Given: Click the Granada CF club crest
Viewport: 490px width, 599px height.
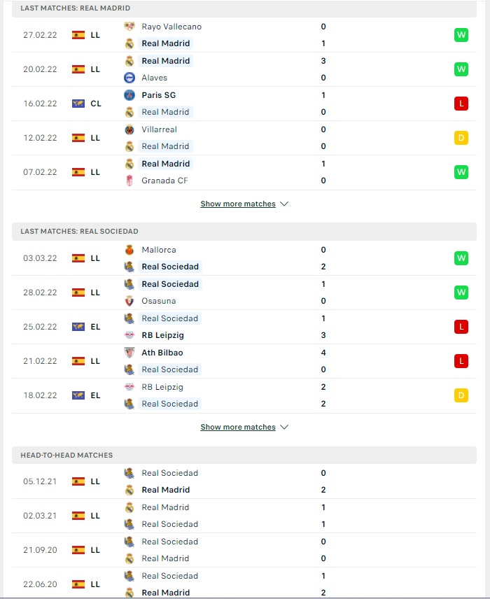Looking at the screenshot, I should point(129,181).
